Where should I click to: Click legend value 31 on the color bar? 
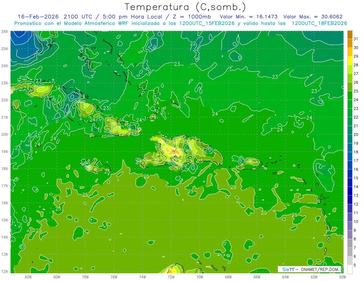(356, 39)
